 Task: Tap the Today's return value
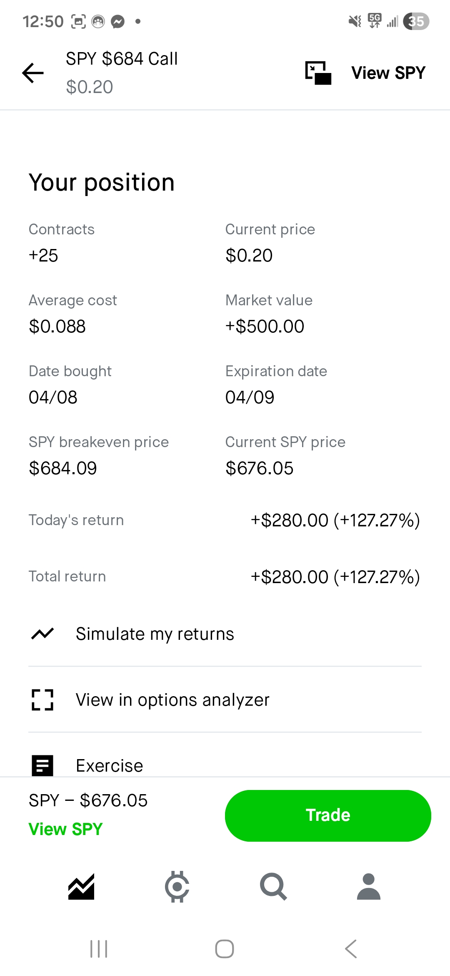point(335,521)
